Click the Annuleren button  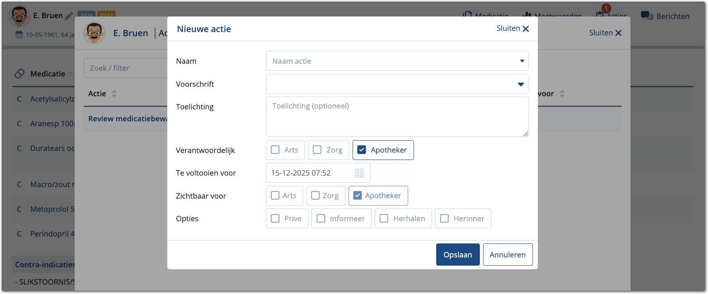tap(507, 255)
